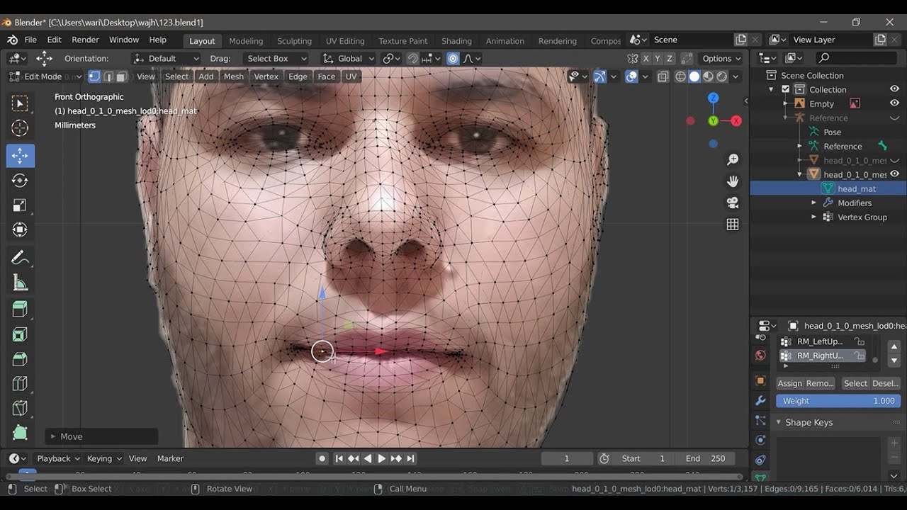This screenshot has height=510, width=907.
Task: Jump to last frame endpoint button
Action: pyautogui.click(x=410, y=458)
